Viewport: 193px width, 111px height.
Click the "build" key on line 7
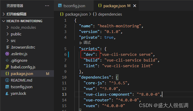[92, 60]
